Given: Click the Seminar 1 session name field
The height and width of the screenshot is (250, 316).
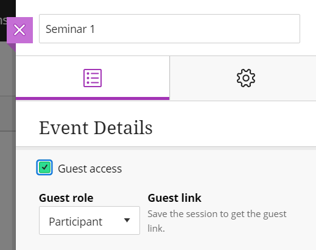Looking at the screenshot, I should click(x=169, y=29).
